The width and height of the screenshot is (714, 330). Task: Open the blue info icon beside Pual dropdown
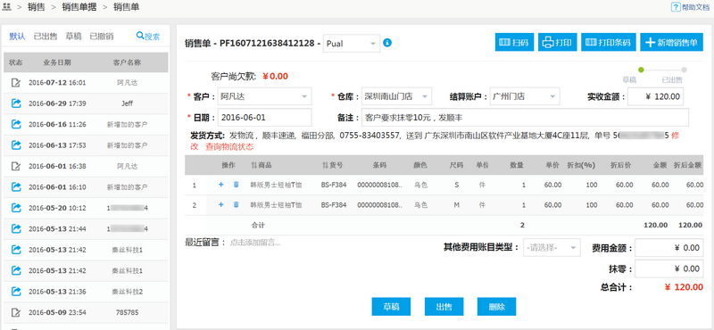click(x=387, y=43)
